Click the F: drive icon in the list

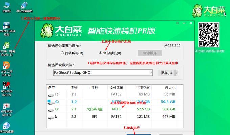coord(51,95)
